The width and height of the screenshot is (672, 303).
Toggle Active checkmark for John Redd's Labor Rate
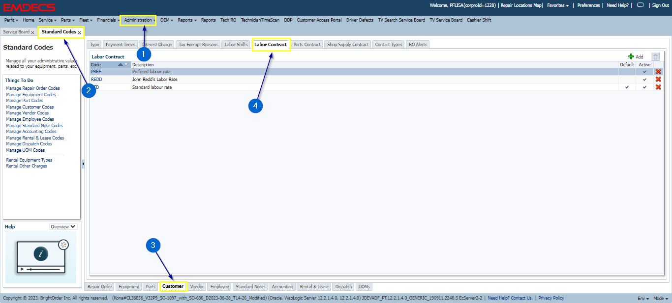click(x=644, y=80)
